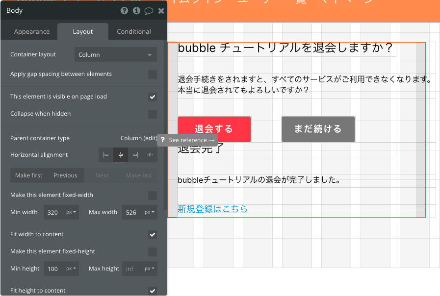The width and height of the screenshot is (440, 296).
Task: Open the See reference link
Action: click(192, 140)
